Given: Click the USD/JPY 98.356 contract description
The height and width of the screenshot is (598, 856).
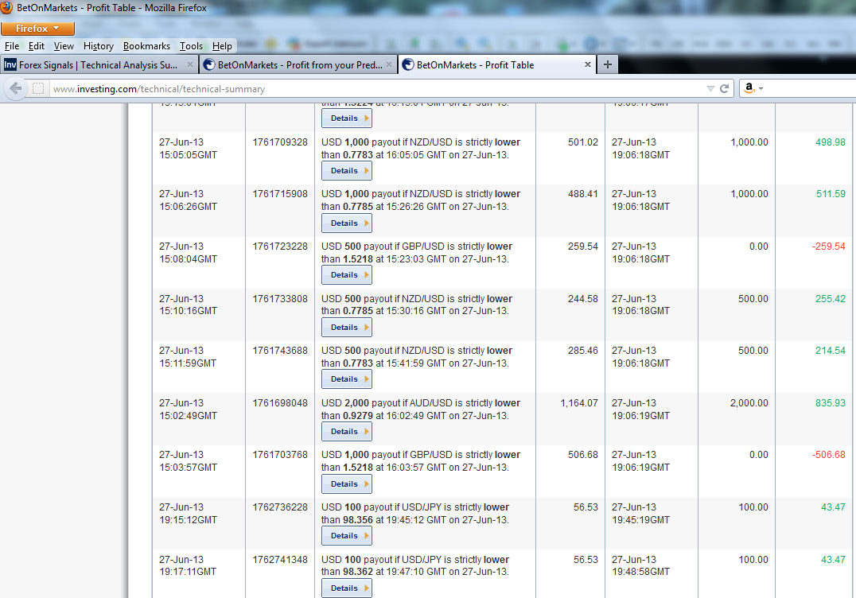Looking at the screenshot, I should click(x=415, y=514).
